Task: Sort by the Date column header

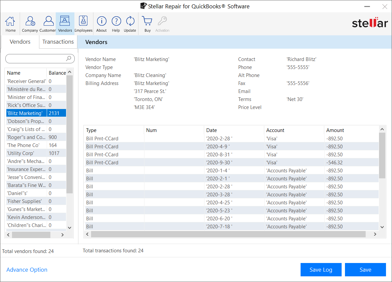Action: (x=212, y=130)
